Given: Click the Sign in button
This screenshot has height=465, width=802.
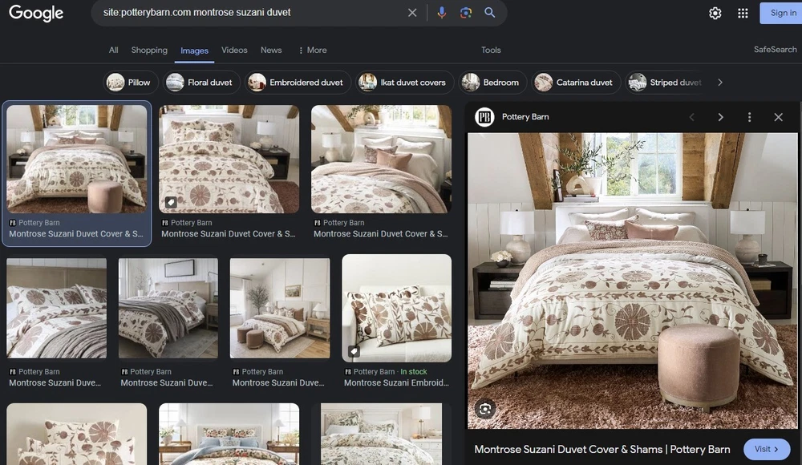Looking at the screenshot, I should (x=782, y=13).
